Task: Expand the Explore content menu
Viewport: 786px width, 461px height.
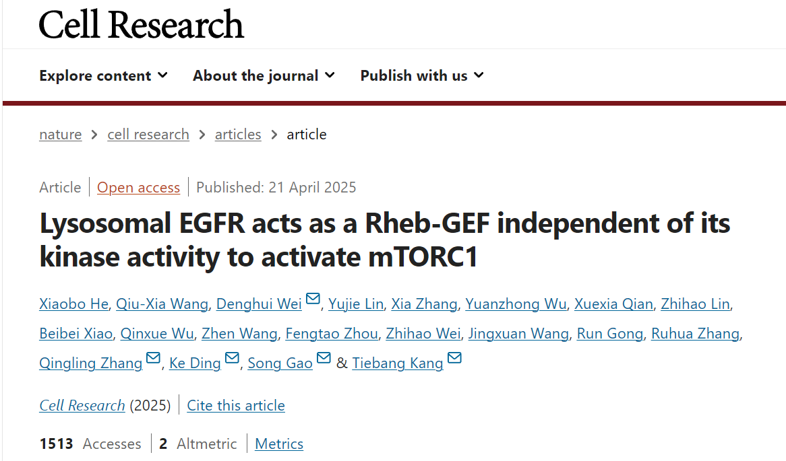Action: coord(103,75)
